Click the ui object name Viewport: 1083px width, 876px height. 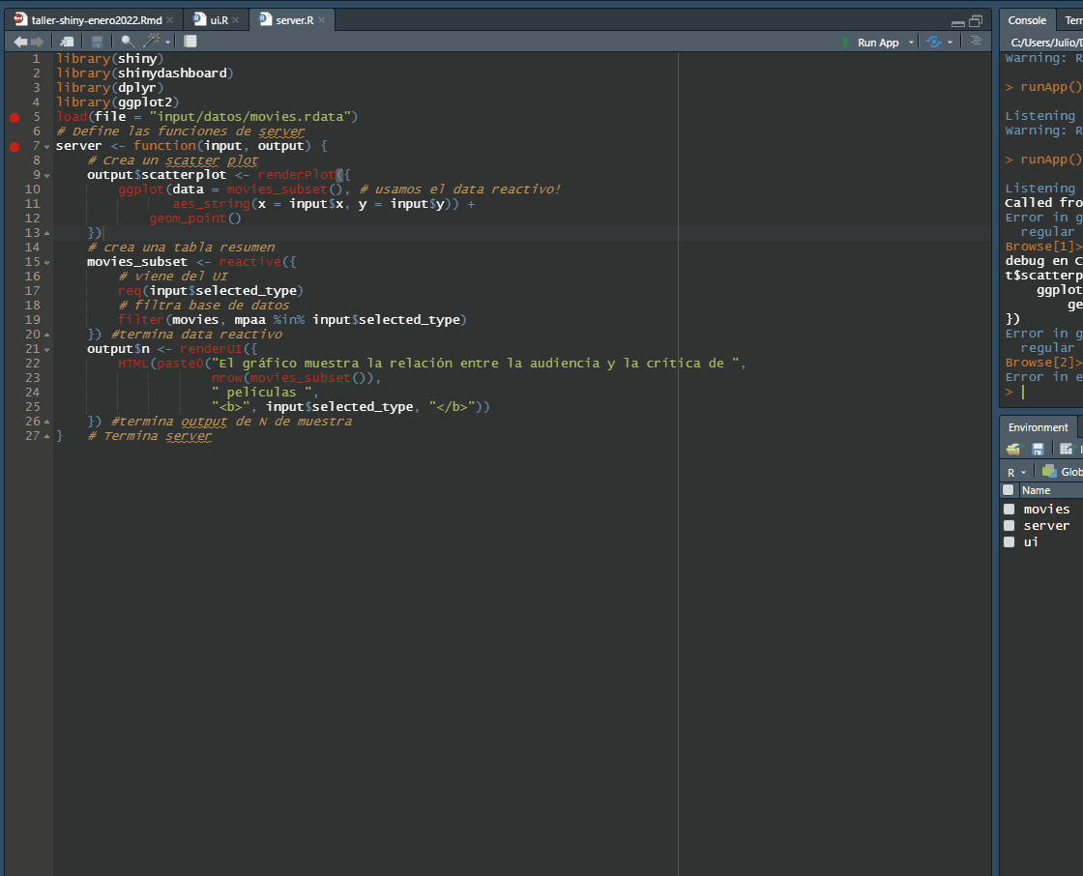coord(1031,542)
